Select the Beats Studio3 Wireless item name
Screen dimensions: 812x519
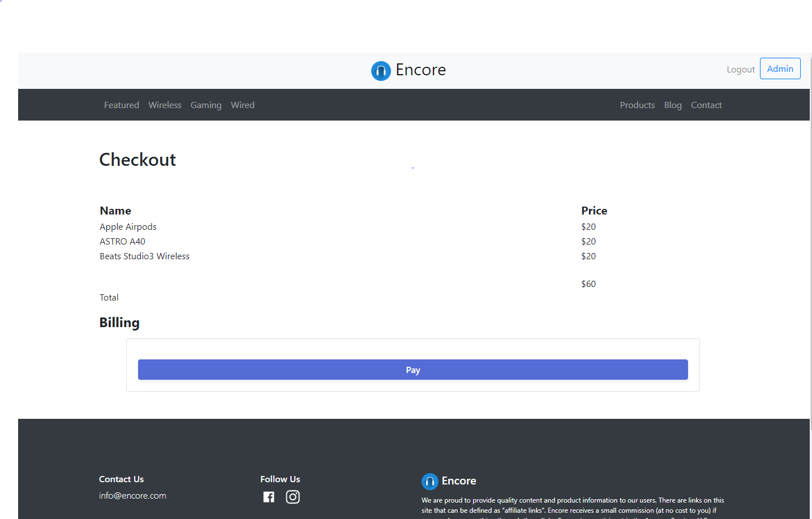pyautogui.click(x=144, y=256)
